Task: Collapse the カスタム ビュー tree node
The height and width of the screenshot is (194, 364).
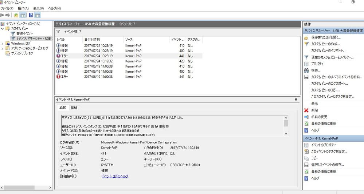Action: tap(3, 29)
